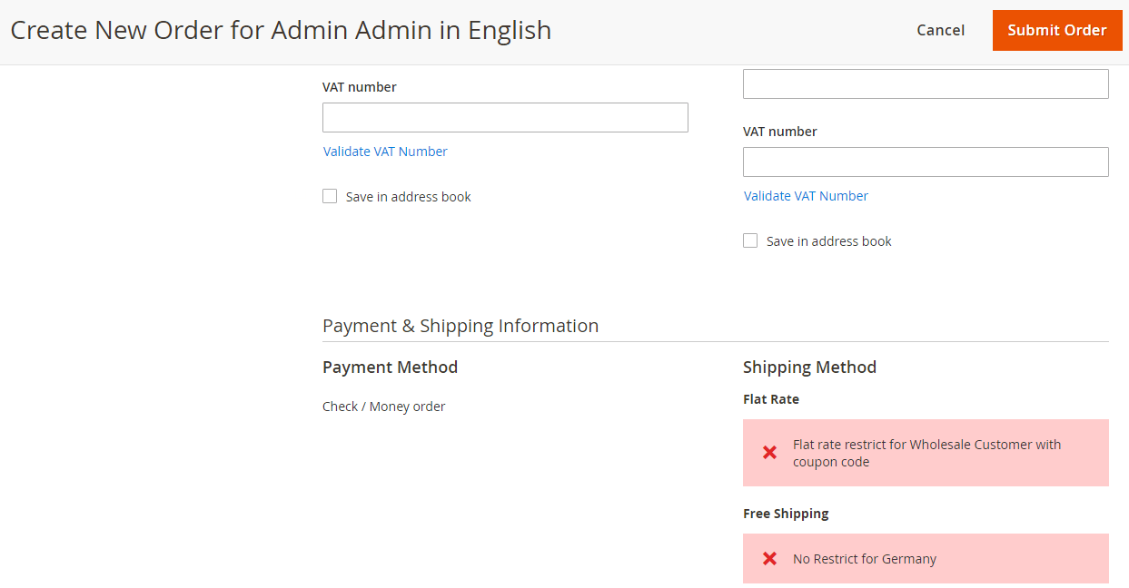The height and width of the screenshot is (588, 1129).
Task: Click the Free Shipping label
Action: point(786,514)
